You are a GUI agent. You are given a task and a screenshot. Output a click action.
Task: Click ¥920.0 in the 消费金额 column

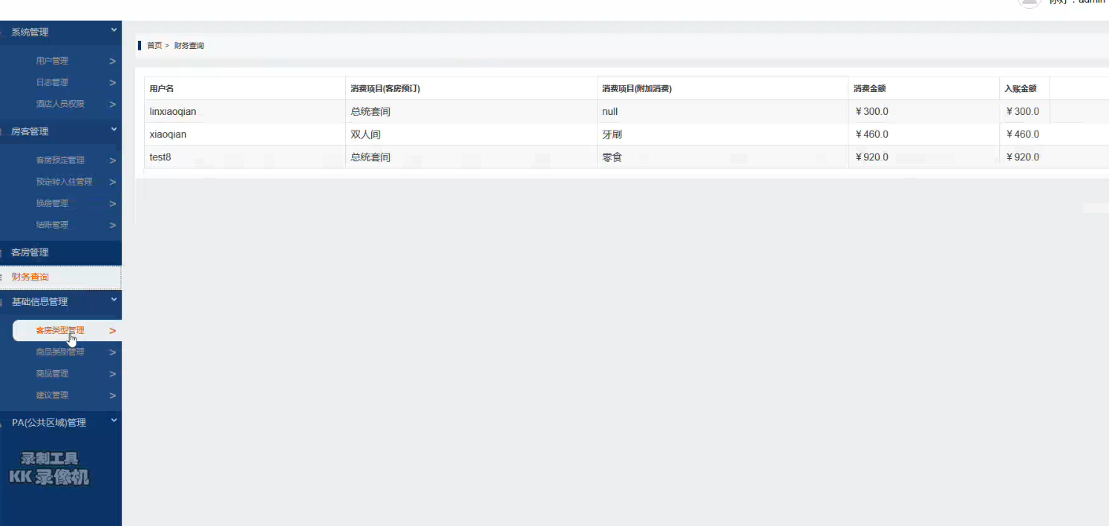tap(871, 157)
